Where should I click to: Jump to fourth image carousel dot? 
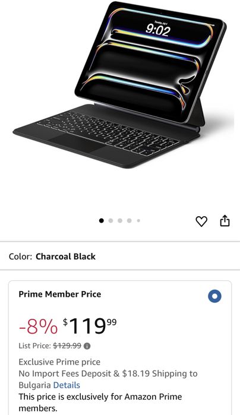(130, 220)
